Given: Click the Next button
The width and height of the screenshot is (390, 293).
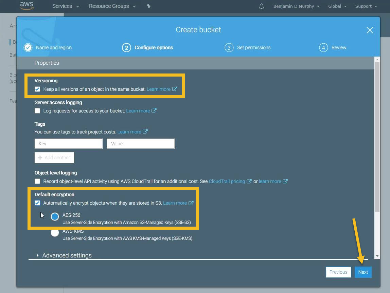Looking at the screenshot, I should coord(363,272).
